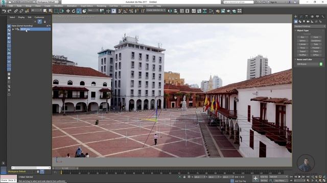Toggle Window/Crossing selection mode
This screenshot has height=183, width=327.
pos(62,11)
